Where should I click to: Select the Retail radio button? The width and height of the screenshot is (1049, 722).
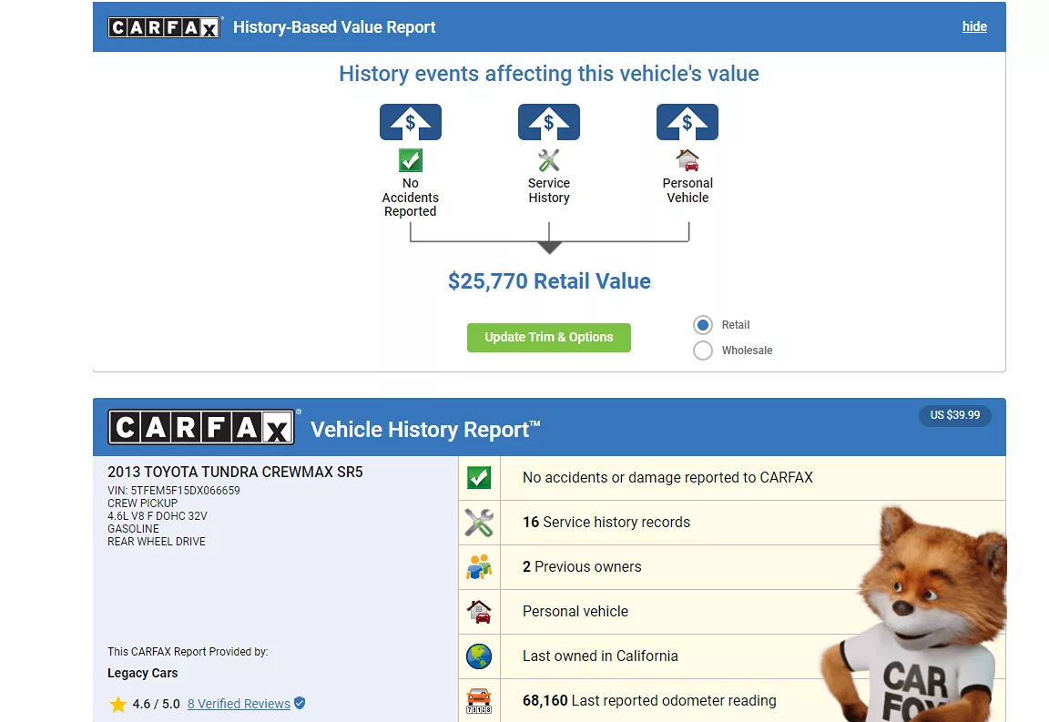click(x=703, y=325)
